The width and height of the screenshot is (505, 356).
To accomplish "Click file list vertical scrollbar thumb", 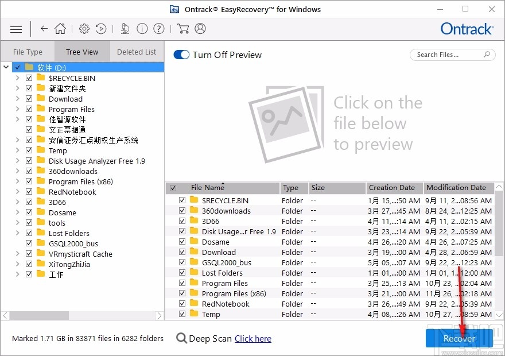I will pyautogui.click(x=499, y=223).
